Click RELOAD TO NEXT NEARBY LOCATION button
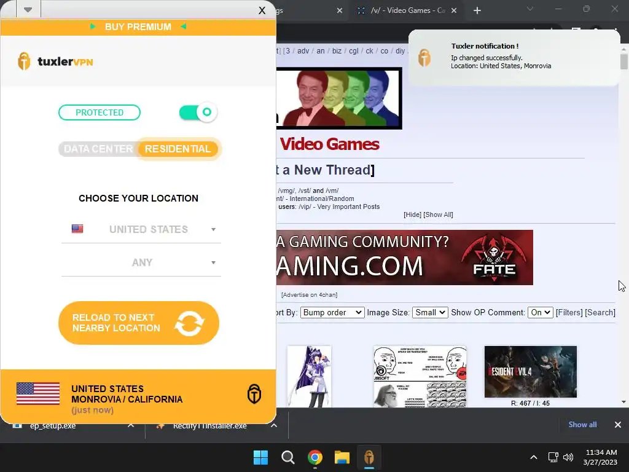The width and height of the screenshot is (629, 472). [139, 323]
